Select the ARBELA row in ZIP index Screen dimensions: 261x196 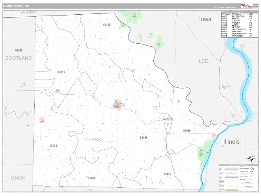(239, 18)
